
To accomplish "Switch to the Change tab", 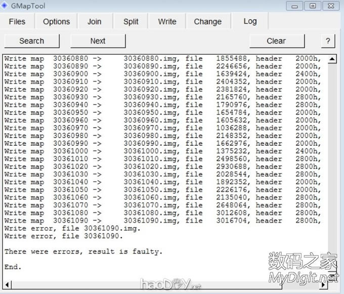I will click(x=207, y=22).
